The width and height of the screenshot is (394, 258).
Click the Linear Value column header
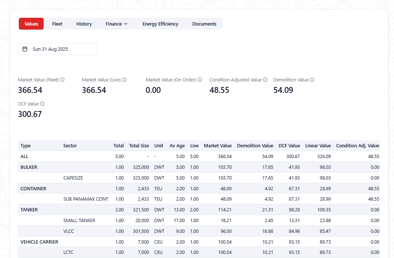[318, 146]
